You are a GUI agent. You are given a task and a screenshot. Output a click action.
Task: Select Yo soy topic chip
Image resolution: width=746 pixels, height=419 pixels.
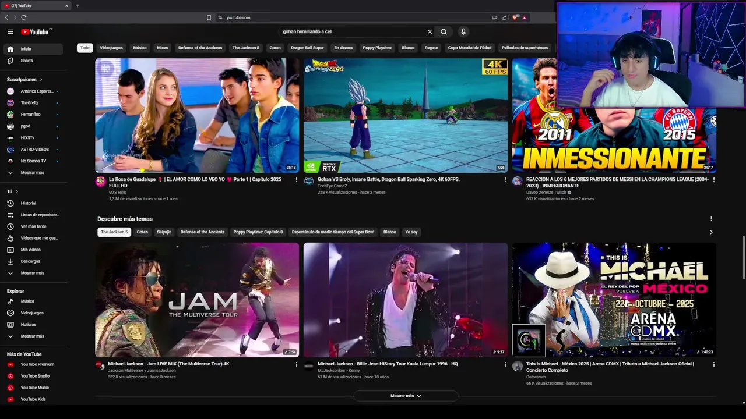pos(411,232)
